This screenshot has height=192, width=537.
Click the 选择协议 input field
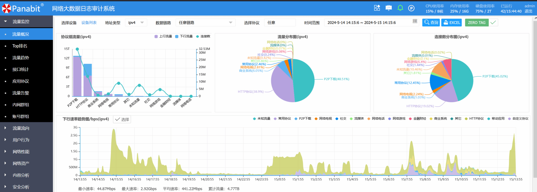pyautogui.click(x=280, y=23)
